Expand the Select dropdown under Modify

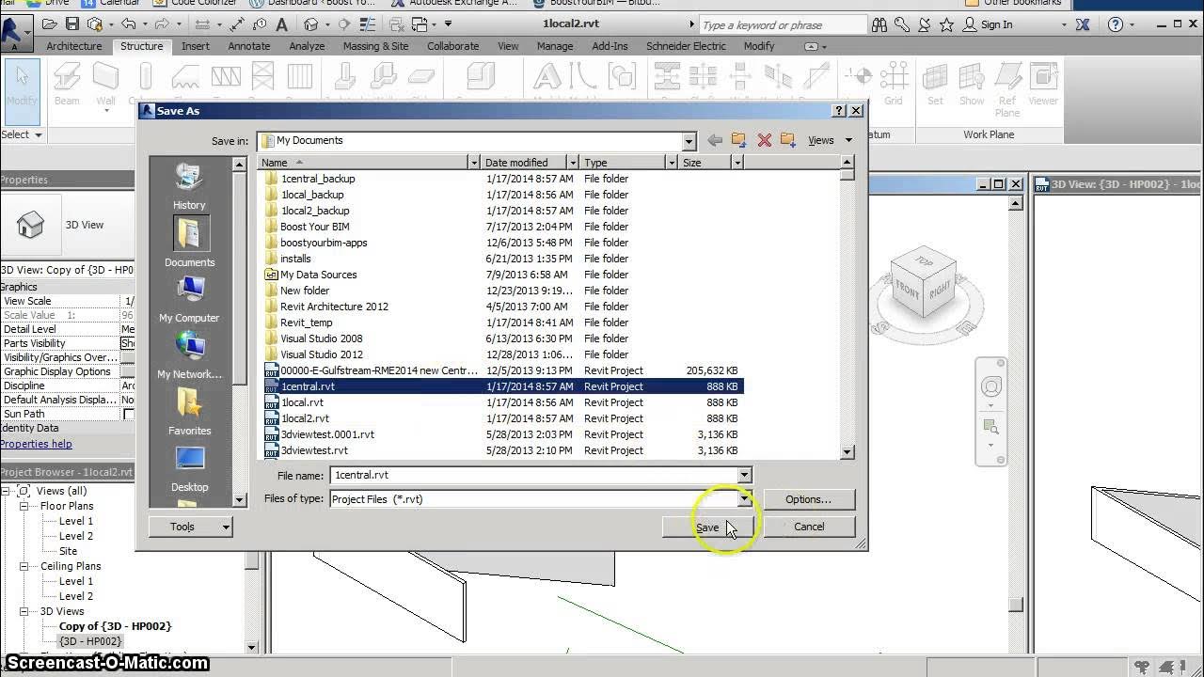[x=22, y=134]
